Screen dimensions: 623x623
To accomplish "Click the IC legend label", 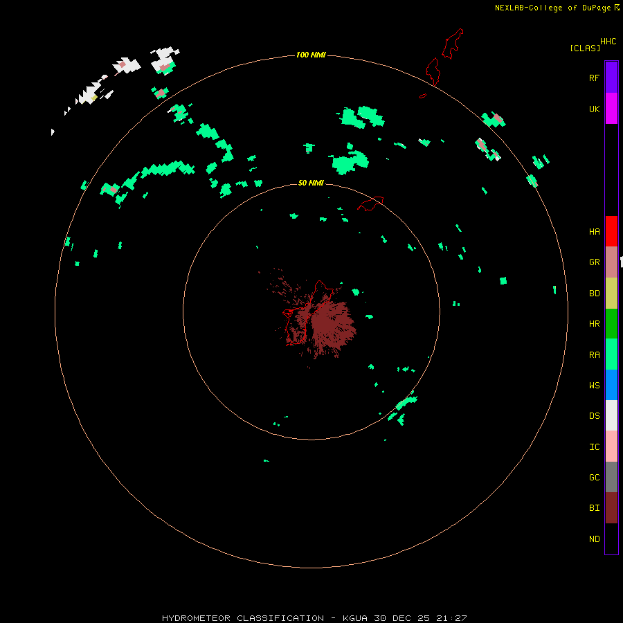I will [x=594, y=447].
